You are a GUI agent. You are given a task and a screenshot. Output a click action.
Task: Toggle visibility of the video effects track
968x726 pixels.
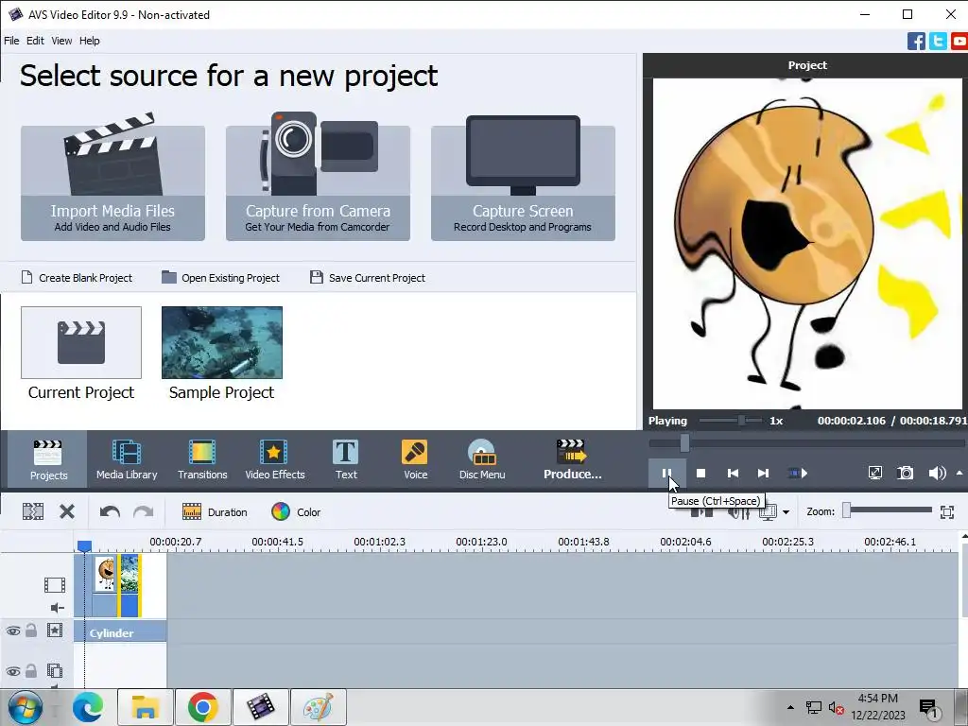13,631
